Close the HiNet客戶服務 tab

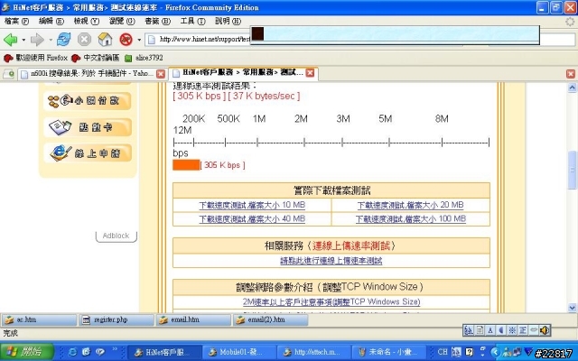(x=311, y=73)
